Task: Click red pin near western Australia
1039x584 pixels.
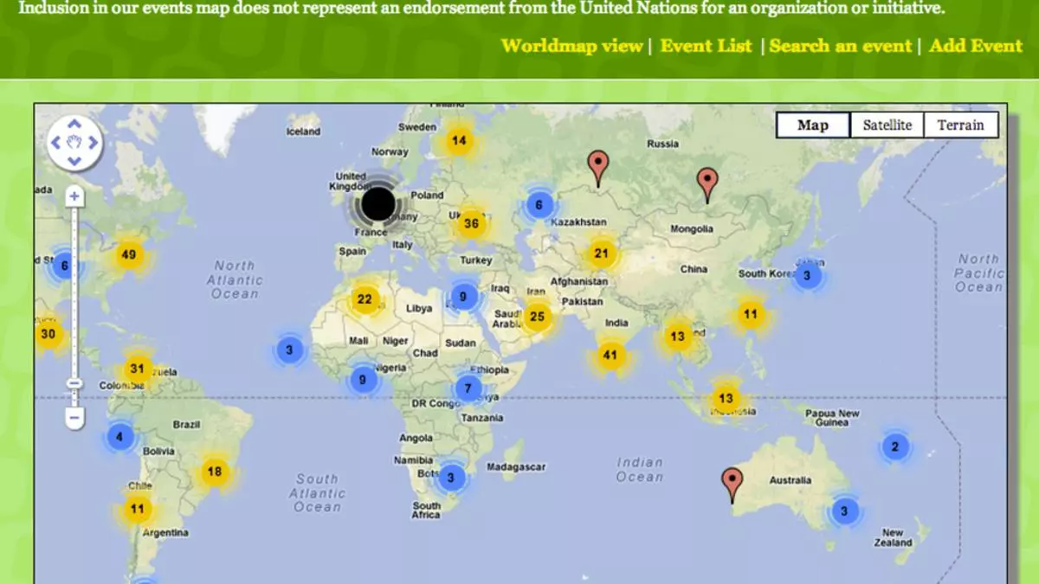Action: [x=732, y=482]
